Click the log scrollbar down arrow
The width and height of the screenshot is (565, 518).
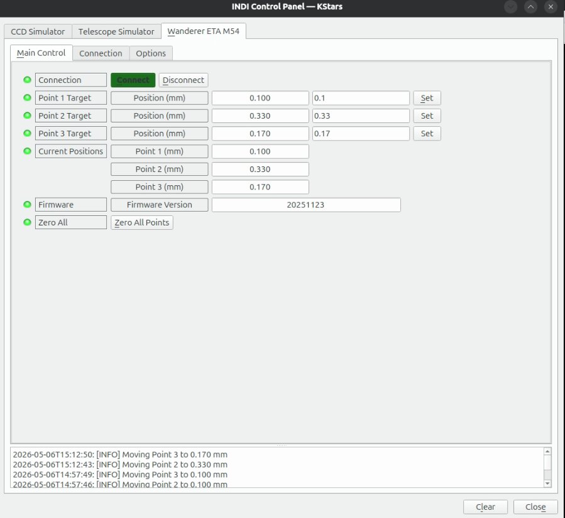(x=547, y=483)
